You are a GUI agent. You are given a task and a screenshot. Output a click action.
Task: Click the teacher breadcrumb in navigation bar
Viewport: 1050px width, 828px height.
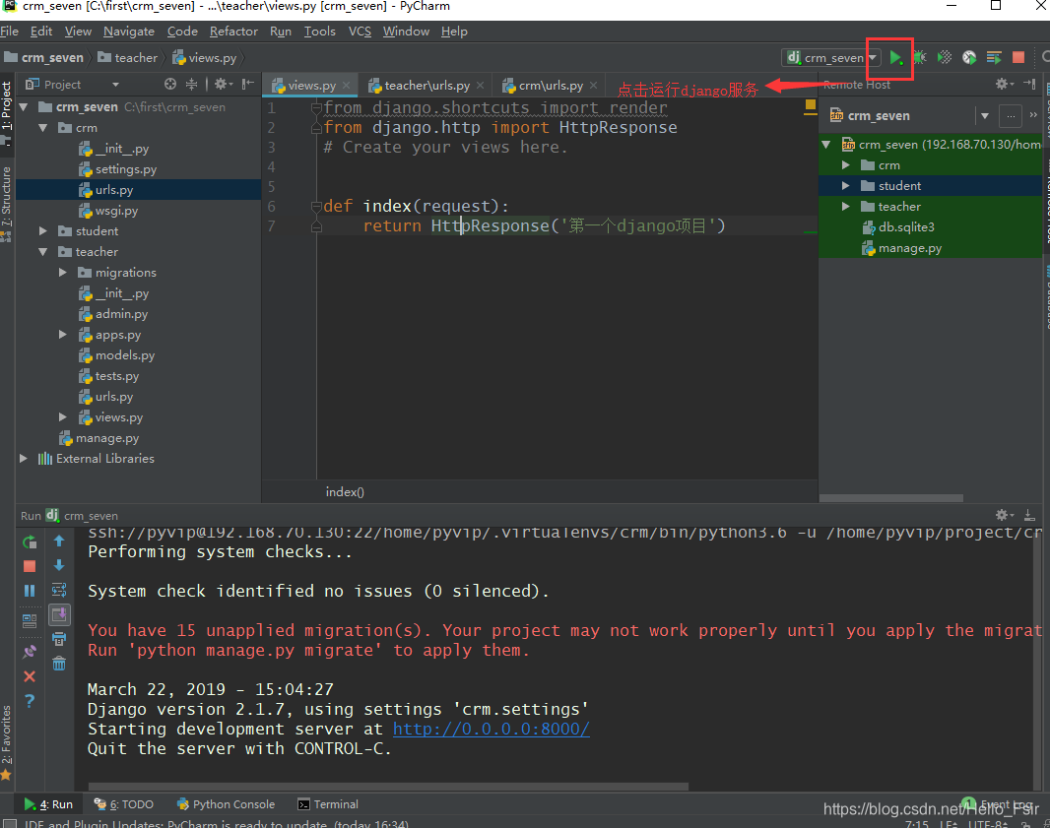pyautogui.click(x=127, y=57)
